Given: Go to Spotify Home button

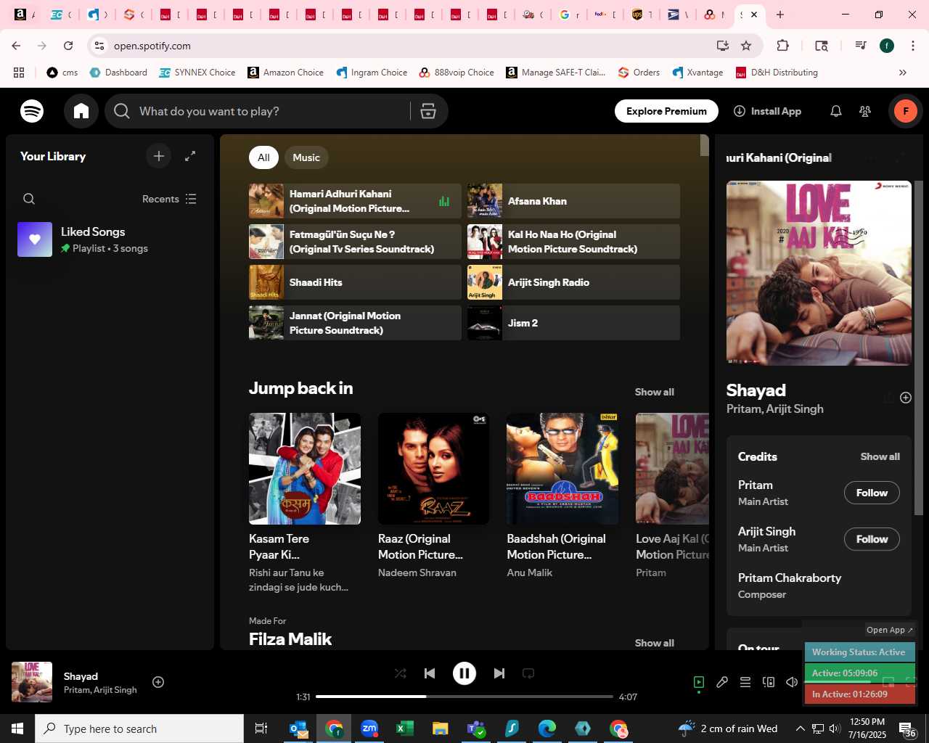Looking at the screenshot, I should (x=81, y=111).
